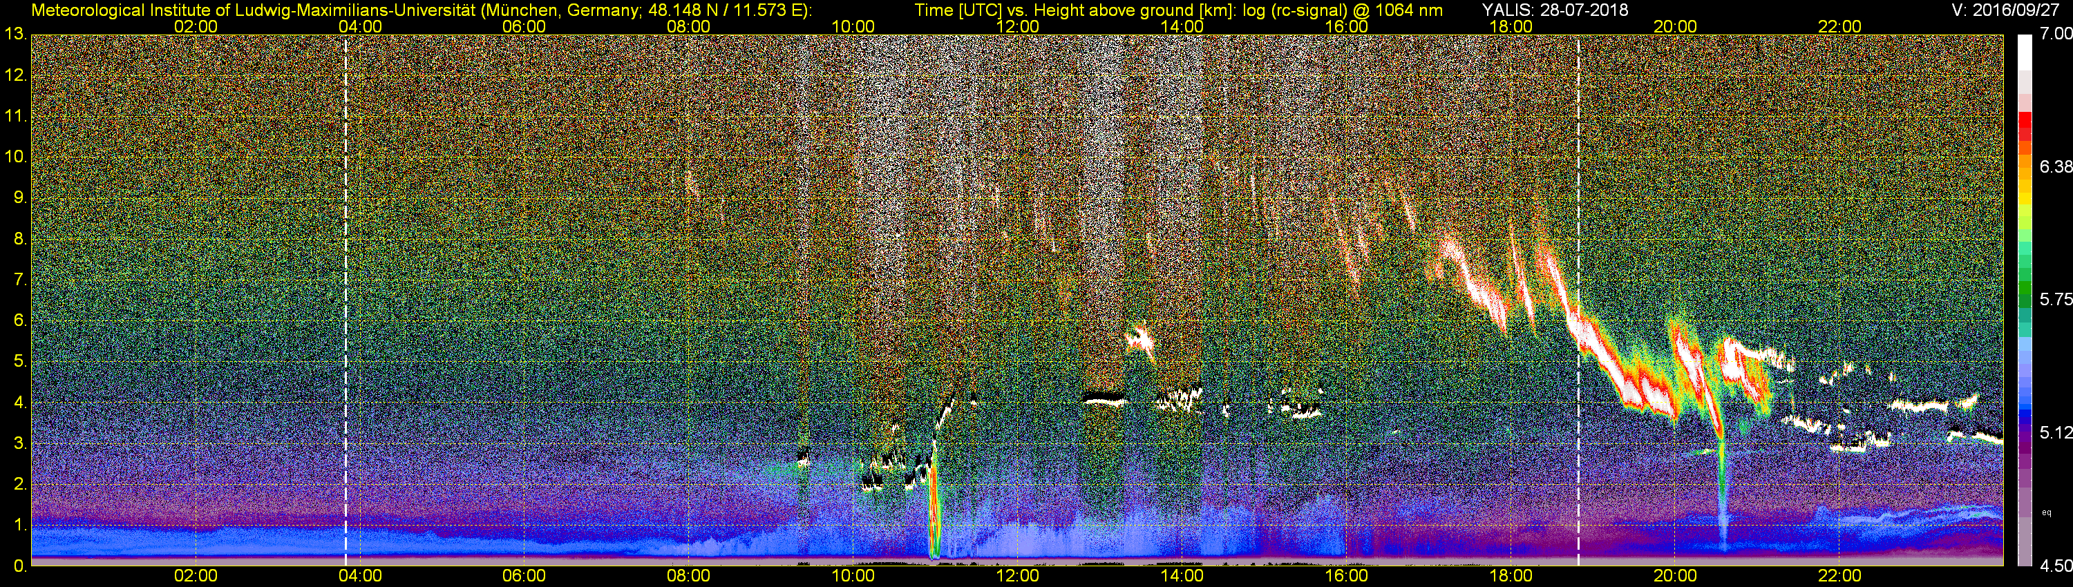Click the 10:00 label on the bottom time axis
2073x587 pixels.
click(x=853, y=576)
